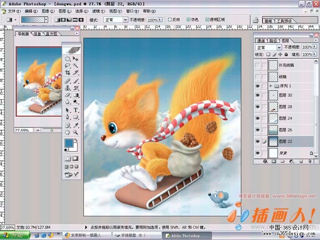Select the Zoom magnifier tool
The image size is (320, 240).
click(75, 133)
